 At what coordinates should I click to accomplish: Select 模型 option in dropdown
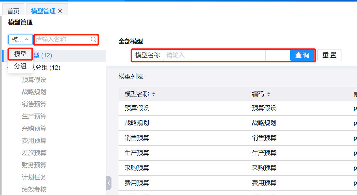(20, 54)
